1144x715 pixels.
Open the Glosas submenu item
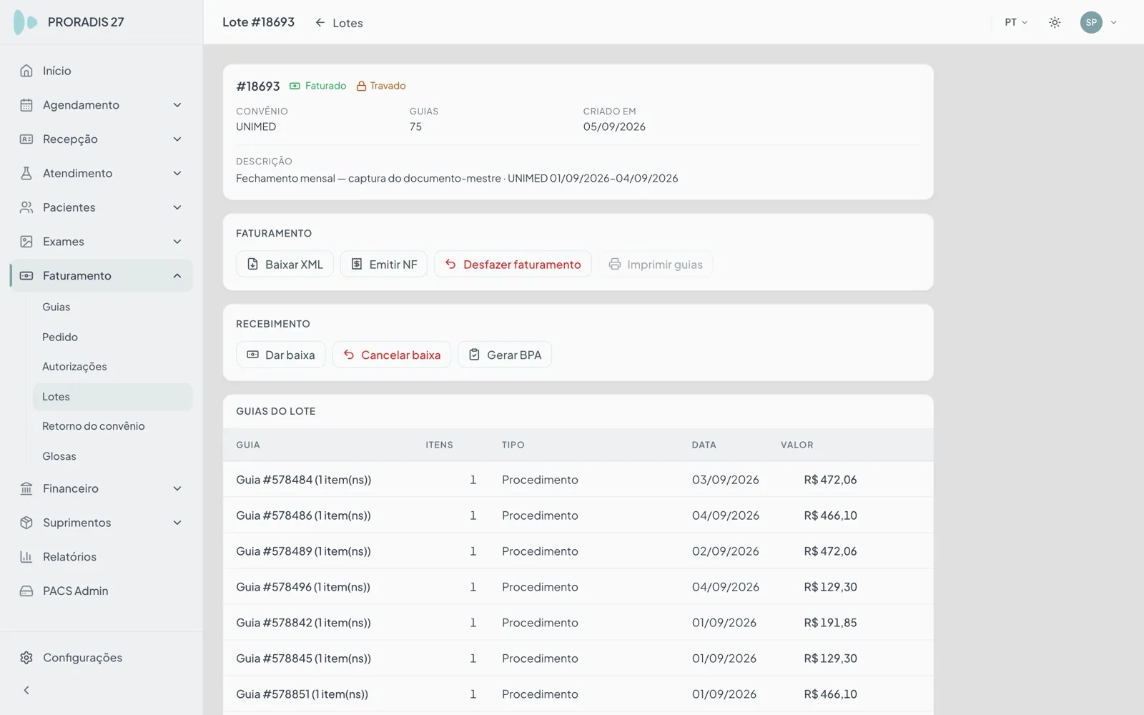[113, 456]
